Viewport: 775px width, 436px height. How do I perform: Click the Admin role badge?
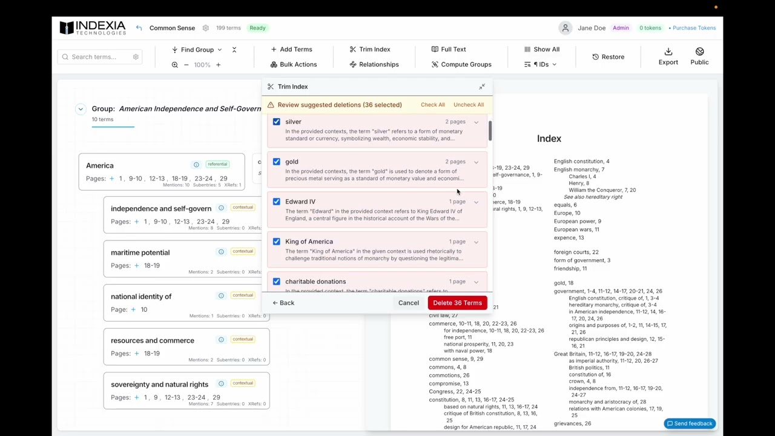point(621,28)
